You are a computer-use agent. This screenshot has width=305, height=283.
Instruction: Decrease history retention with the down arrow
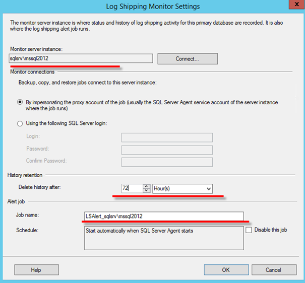pos(147,191)
